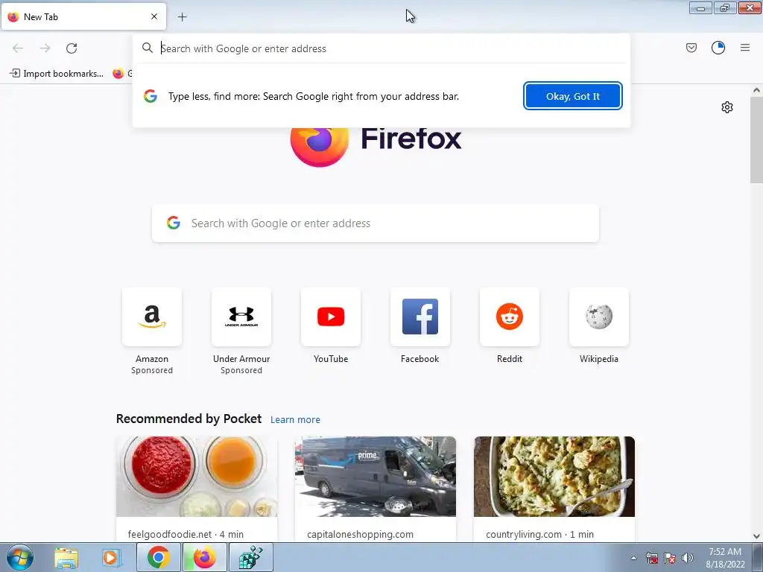Open Windows Media Player from taskbar
The image size is (763, 572).
click(110, 557)
